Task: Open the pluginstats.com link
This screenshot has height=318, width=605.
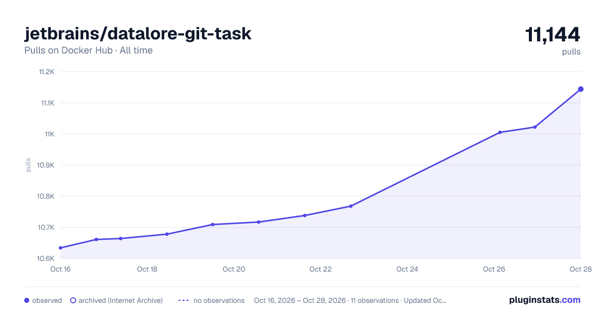Action: [545, 300]
